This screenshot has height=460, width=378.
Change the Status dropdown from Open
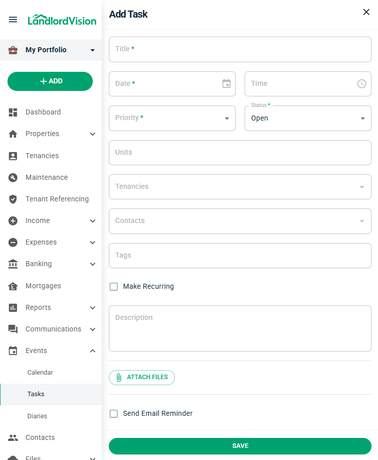point(308,119)
